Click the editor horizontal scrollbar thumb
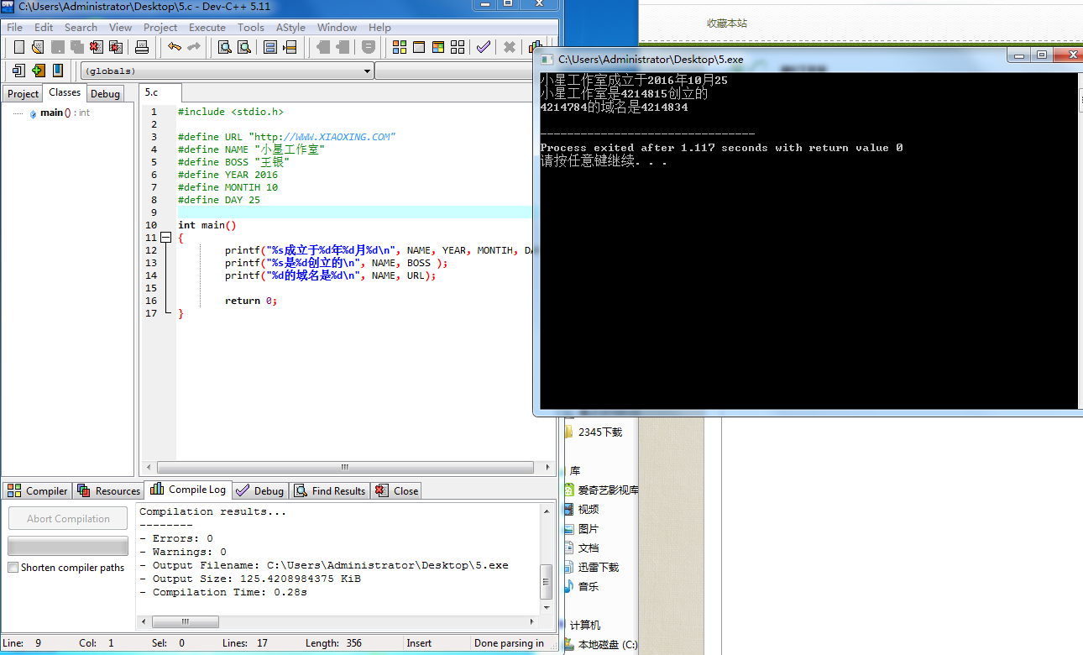This screenshot has height=655, width=1083. click(x=344, y=468)
